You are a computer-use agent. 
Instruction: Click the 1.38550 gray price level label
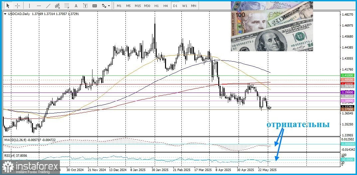coord(348,96)
